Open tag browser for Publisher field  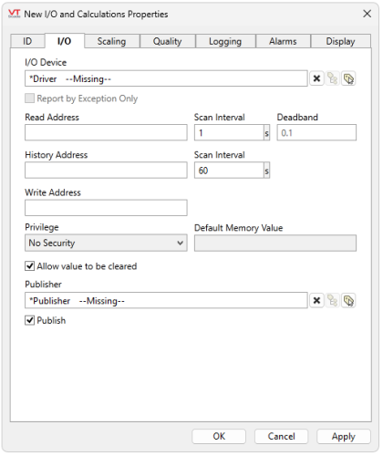coord(348,301)
